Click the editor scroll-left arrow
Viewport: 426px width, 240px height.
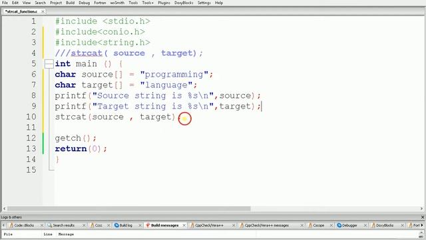(x=4, y=209)
